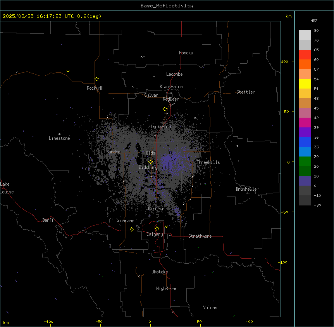Click the Didsbury town label
Viewport: 334px width, 327px height.
(148, 167)
